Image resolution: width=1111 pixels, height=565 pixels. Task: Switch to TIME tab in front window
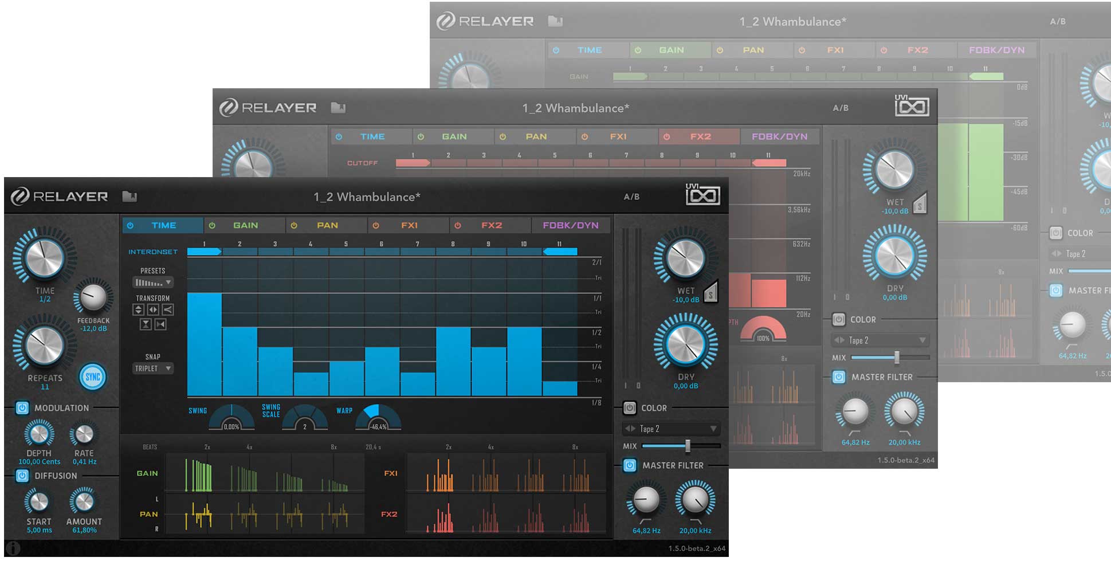pos(163,225)
